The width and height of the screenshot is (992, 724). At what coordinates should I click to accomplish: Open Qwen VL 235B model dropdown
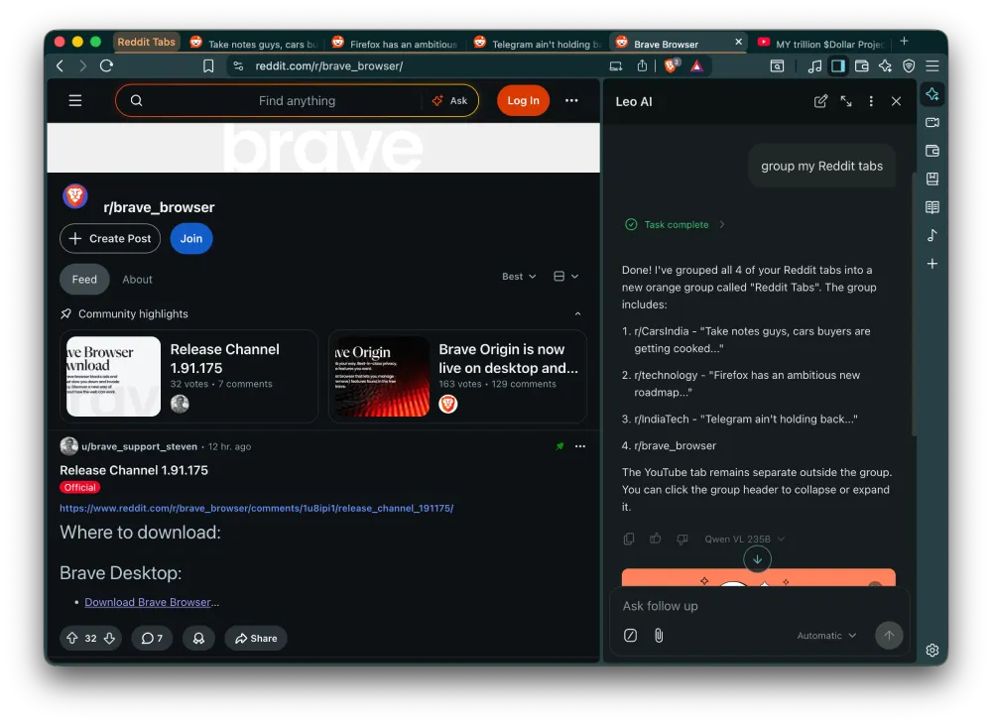point(745,539)
